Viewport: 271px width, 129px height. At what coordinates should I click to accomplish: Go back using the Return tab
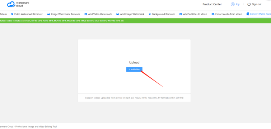(x=3, y=14)
